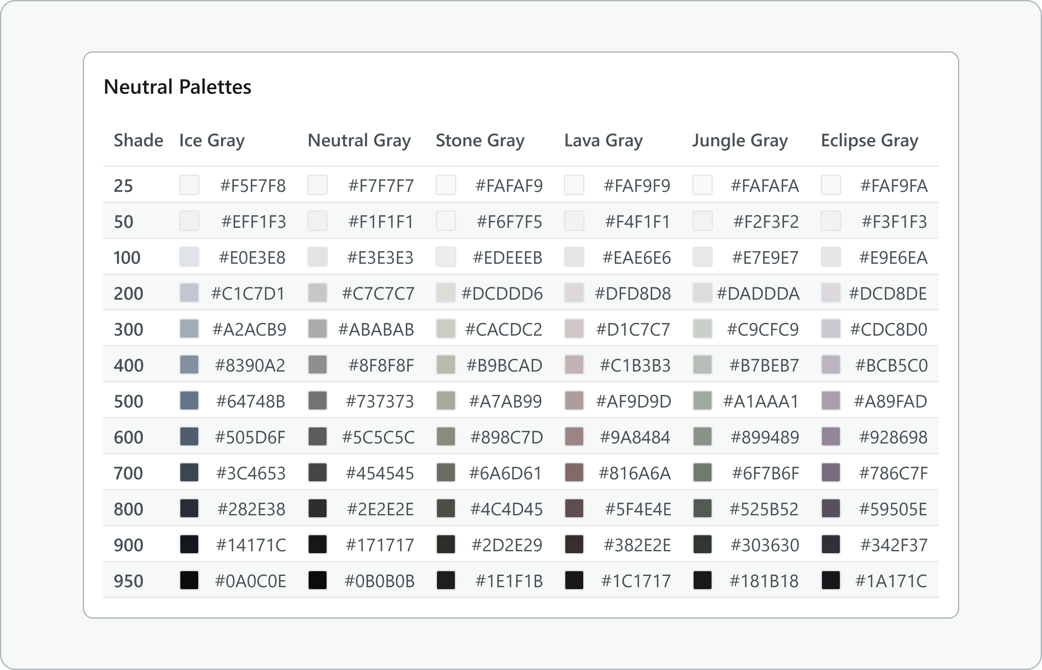Click the Lava Gray column header
Image resolution: width=1042 pixels, height=670 pixels.
coord(604,141)
